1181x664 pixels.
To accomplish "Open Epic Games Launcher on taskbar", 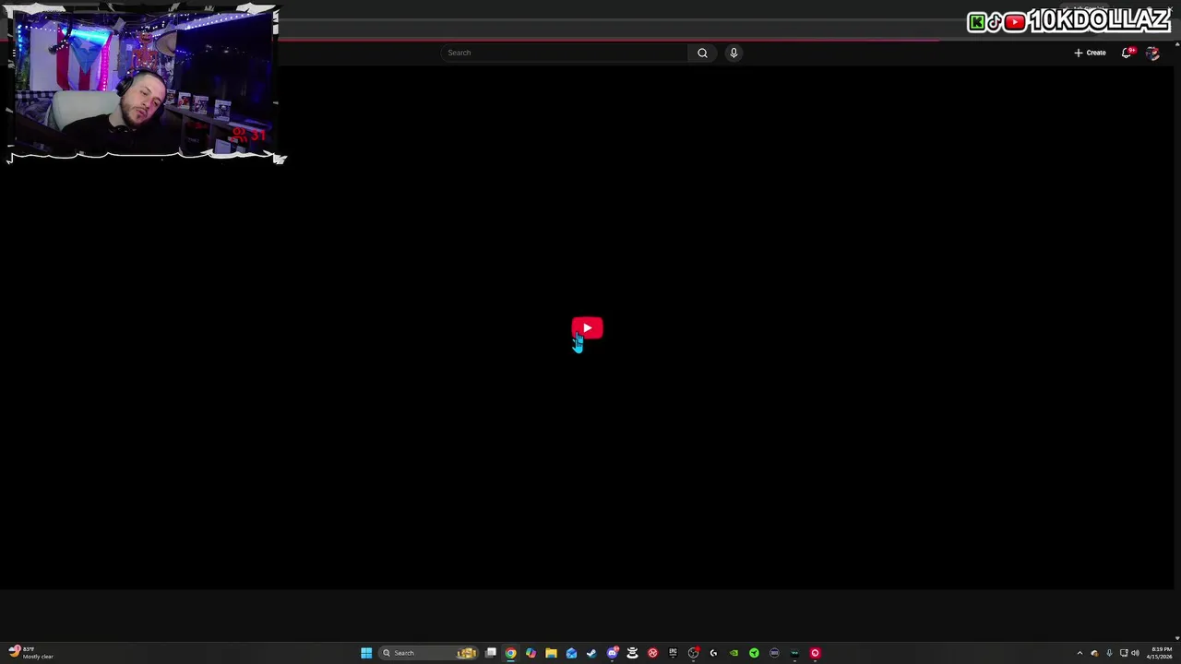I will pos(673,653).
